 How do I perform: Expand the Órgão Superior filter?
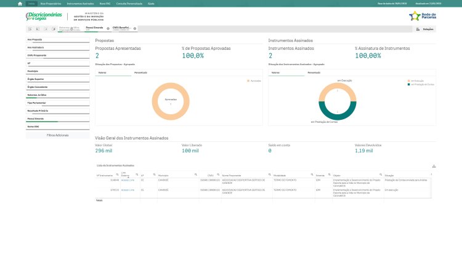coord(58,79)
